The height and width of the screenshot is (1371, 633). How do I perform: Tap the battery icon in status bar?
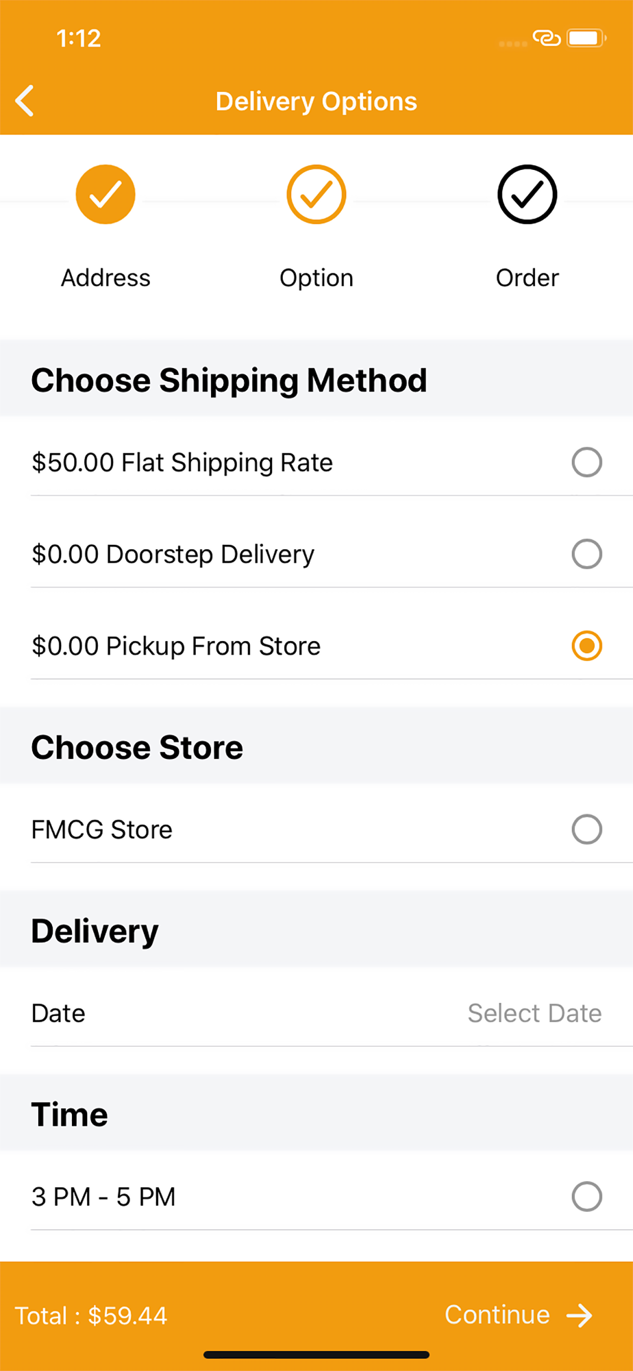[586, 38]
